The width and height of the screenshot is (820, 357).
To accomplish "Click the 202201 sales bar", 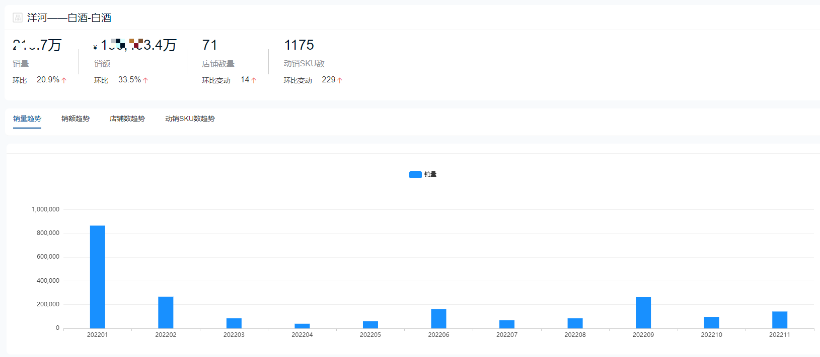I will (98, 277).
